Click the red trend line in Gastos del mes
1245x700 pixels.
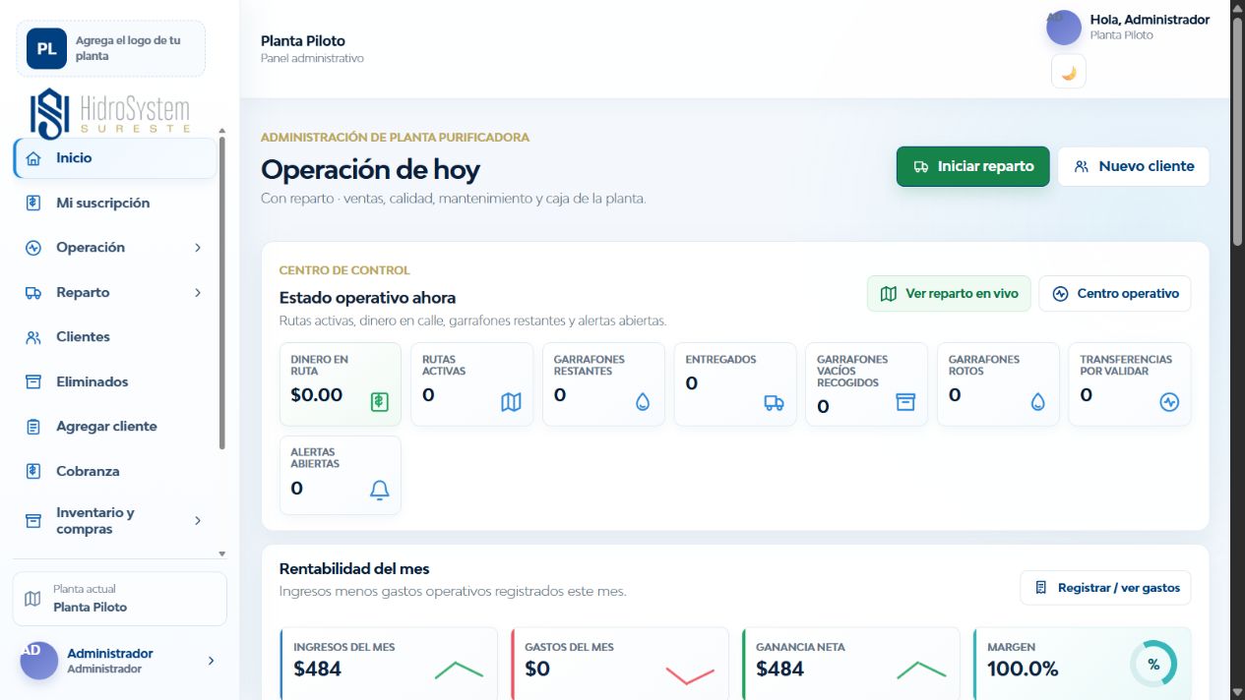(690, 675)
